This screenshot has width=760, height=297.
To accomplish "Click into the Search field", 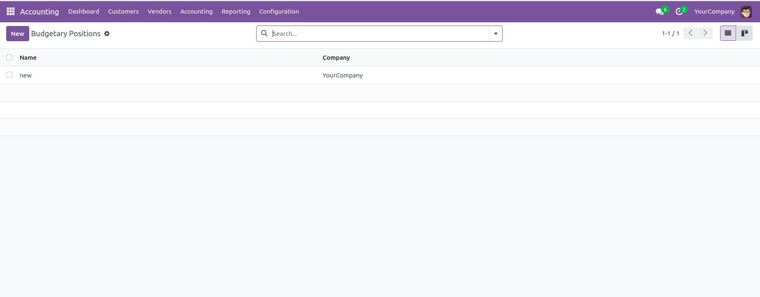I will coord(379,34).
